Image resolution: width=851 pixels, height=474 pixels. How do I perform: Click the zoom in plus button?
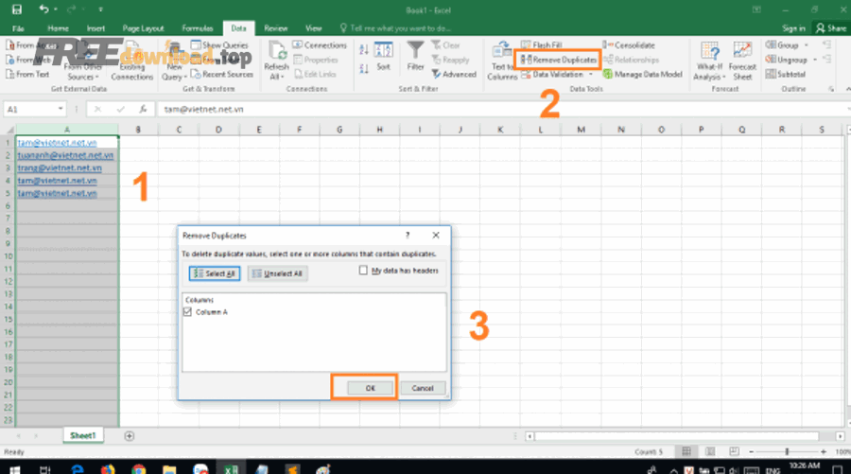pyautogui.click(x=824, y=451)
